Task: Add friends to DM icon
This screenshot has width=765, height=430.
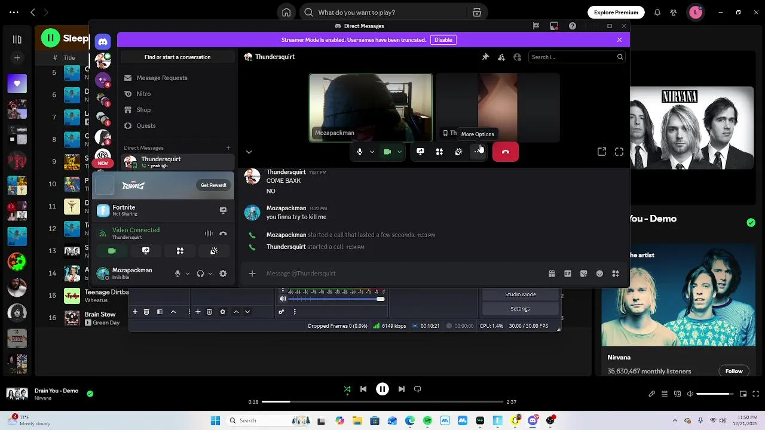Action: tap(501, 57)
